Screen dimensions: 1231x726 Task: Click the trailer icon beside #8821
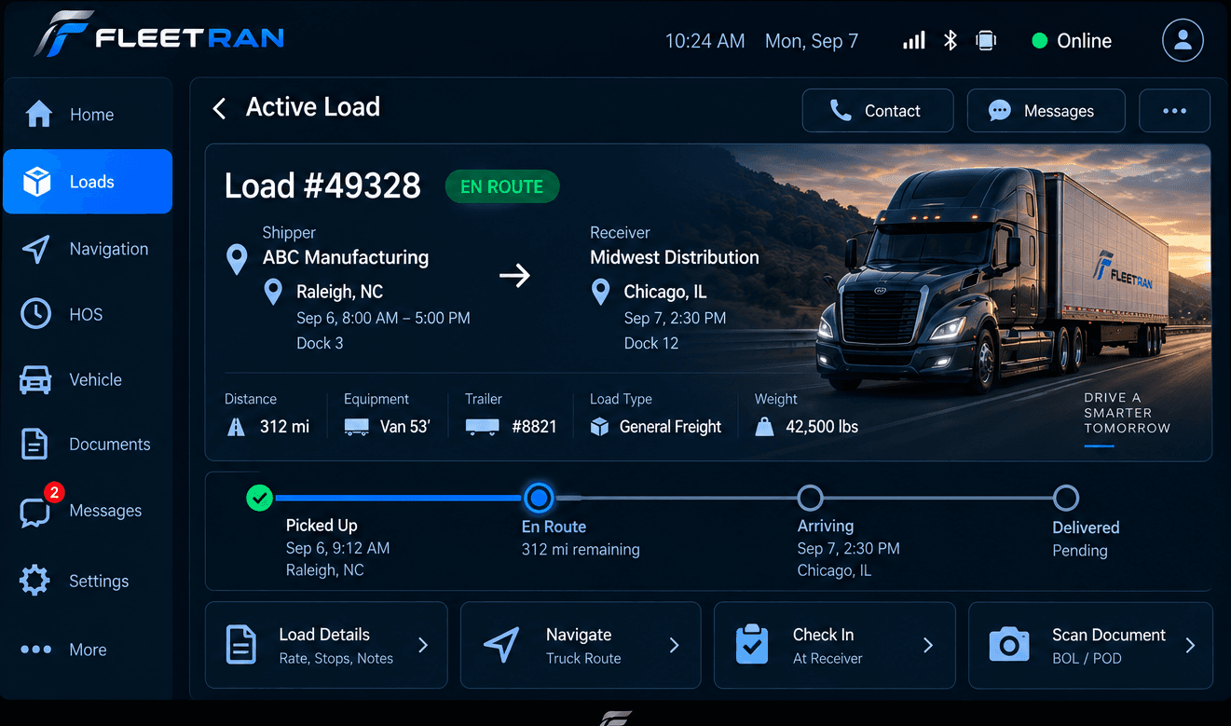tap(482, 427)
